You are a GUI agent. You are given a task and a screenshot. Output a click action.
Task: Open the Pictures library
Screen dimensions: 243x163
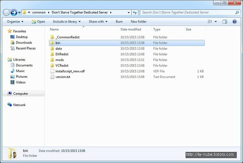pyautogui.click(x=22, y=77)
